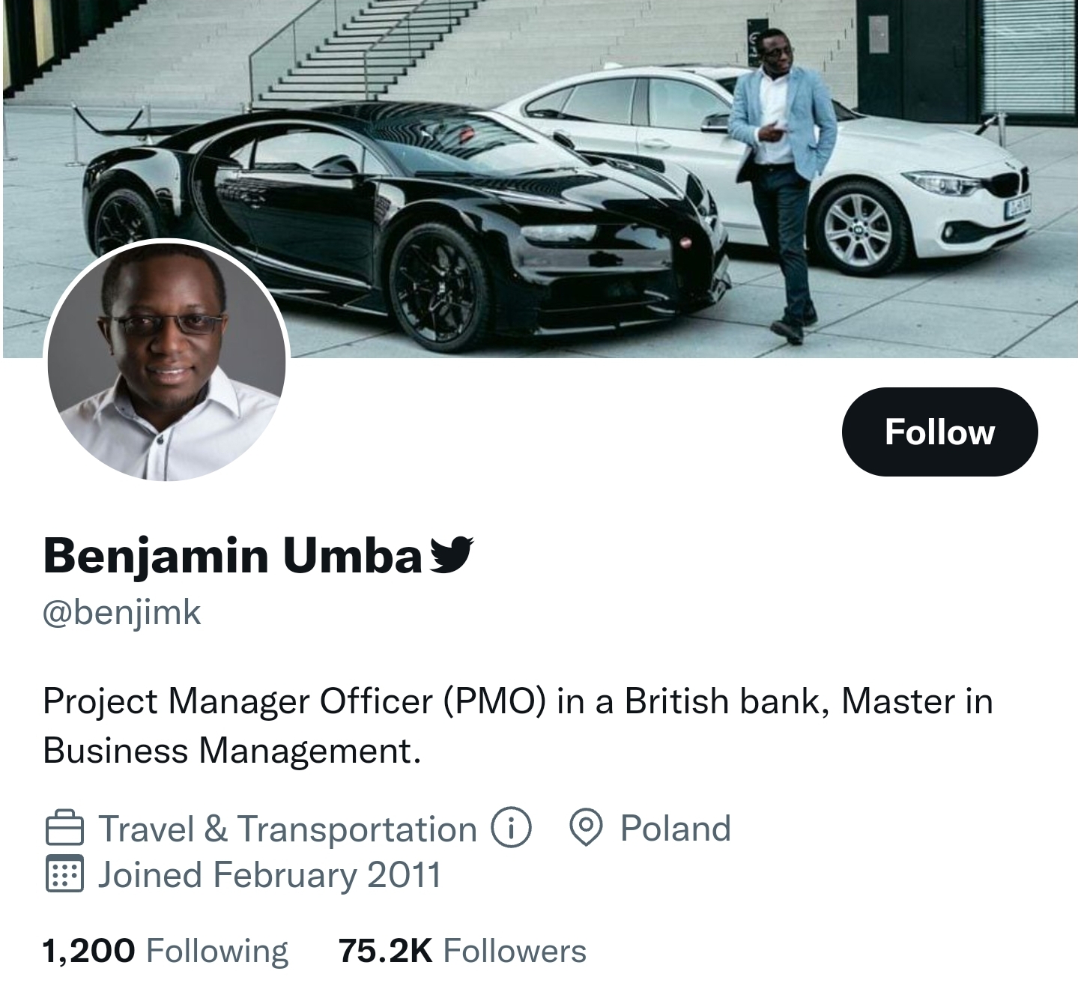Click the calendar icon beside the join date

[64, 874]
